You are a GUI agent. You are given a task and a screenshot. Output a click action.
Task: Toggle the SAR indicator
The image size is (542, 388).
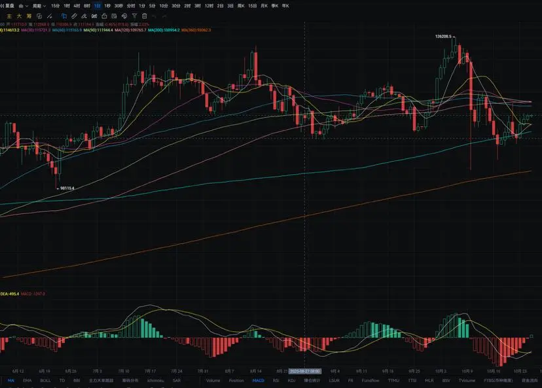[x=177, y=380]
